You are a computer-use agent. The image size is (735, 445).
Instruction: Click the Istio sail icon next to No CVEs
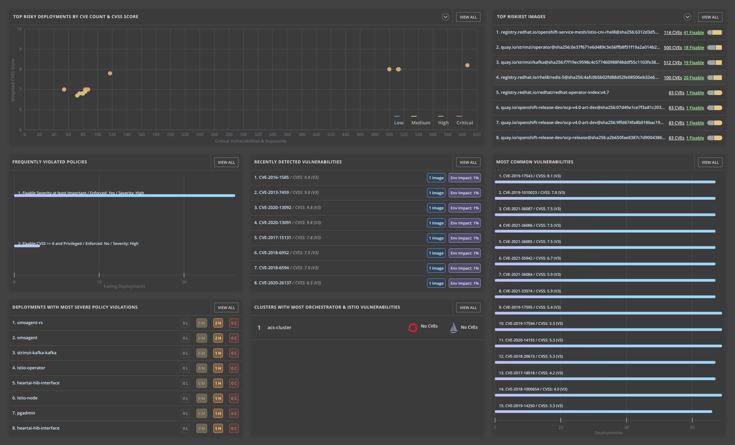453,327
